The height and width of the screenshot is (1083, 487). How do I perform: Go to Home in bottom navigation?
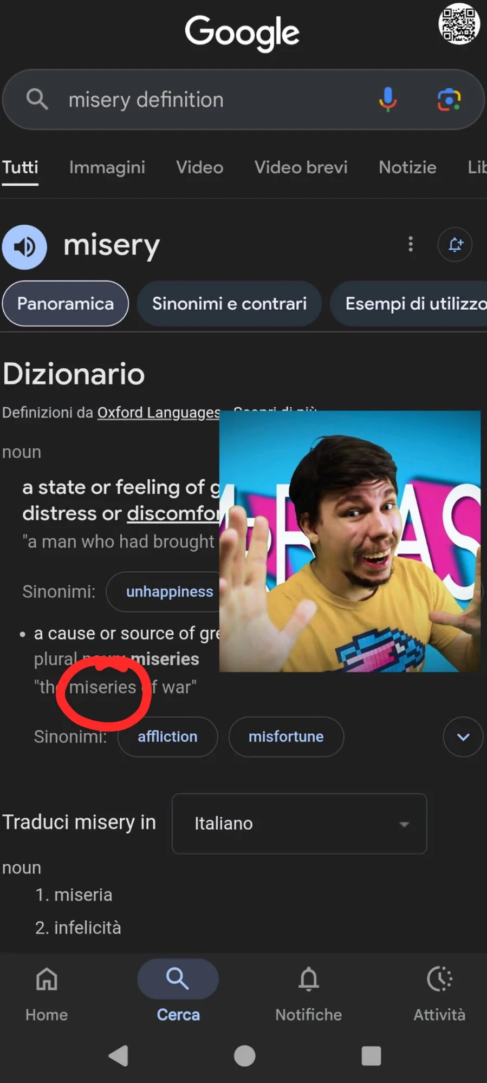coord(47,993)
